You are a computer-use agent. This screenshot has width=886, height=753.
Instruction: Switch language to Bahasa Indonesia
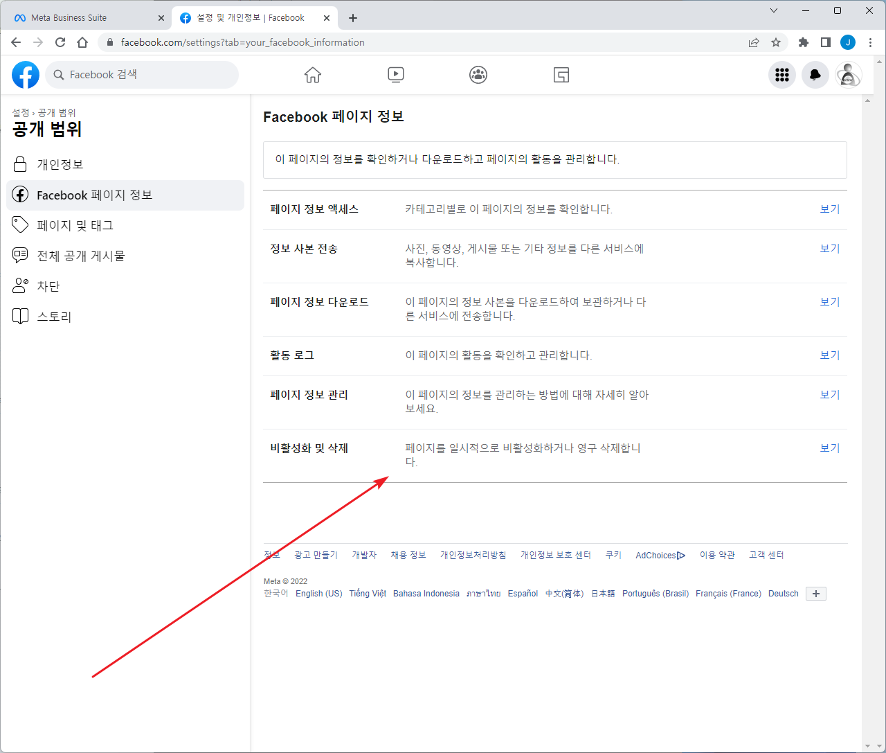coord(426,594)
